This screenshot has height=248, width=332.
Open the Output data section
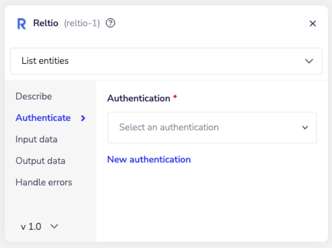40,161
